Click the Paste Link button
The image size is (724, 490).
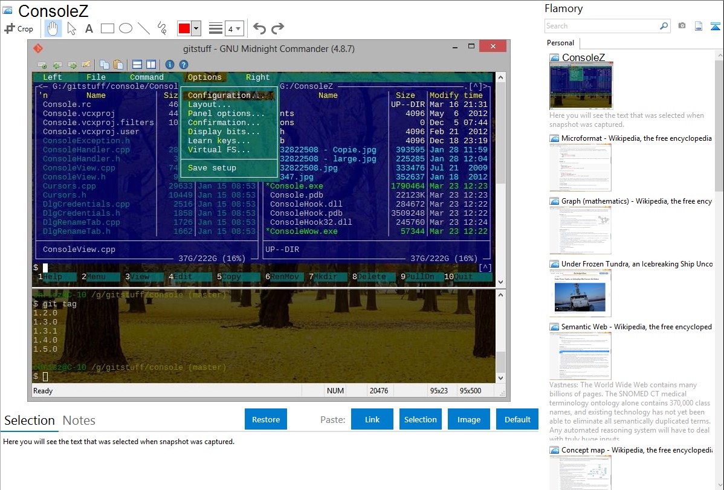[372, 419]
